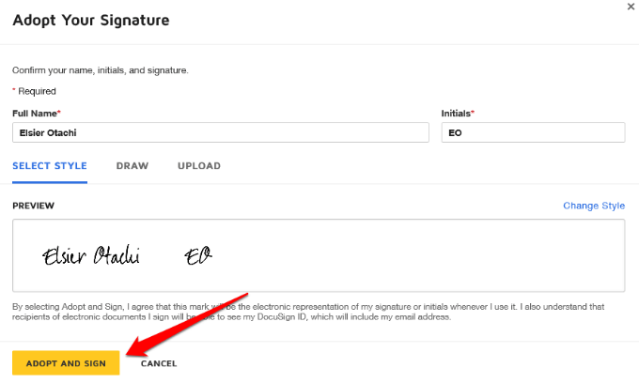The width and height of the screenshot is (639, 383).
Task: Click the confirm your name instruction text
Action: click(x=99, y=70)
